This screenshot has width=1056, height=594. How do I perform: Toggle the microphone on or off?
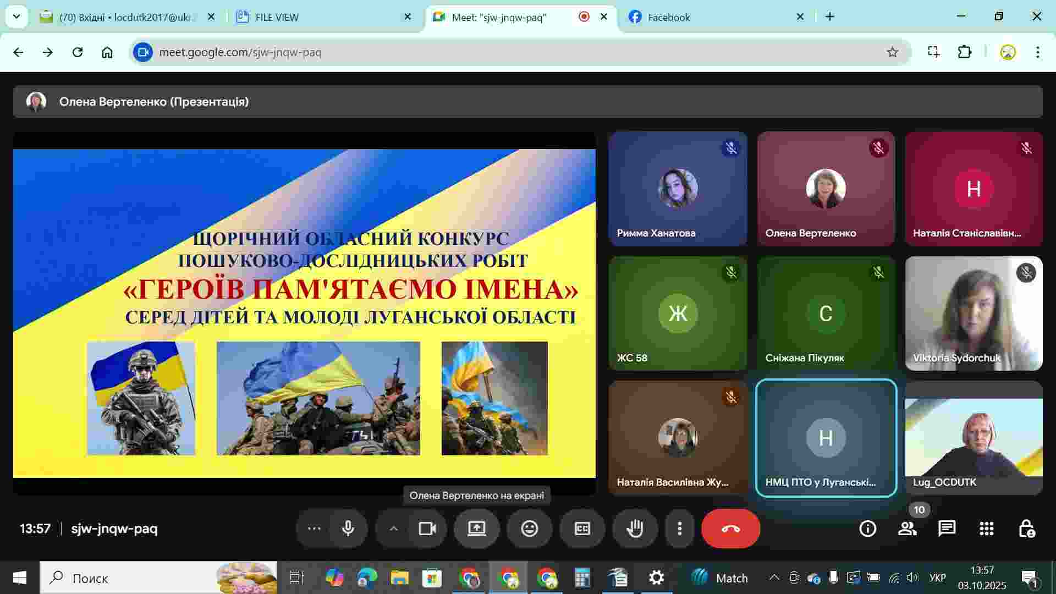[348, 529]
